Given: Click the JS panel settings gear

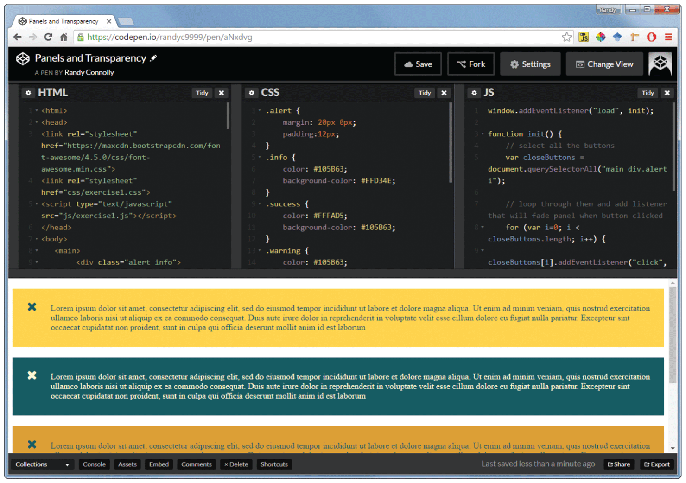Looking at the screenshot, I should (474, 93).
